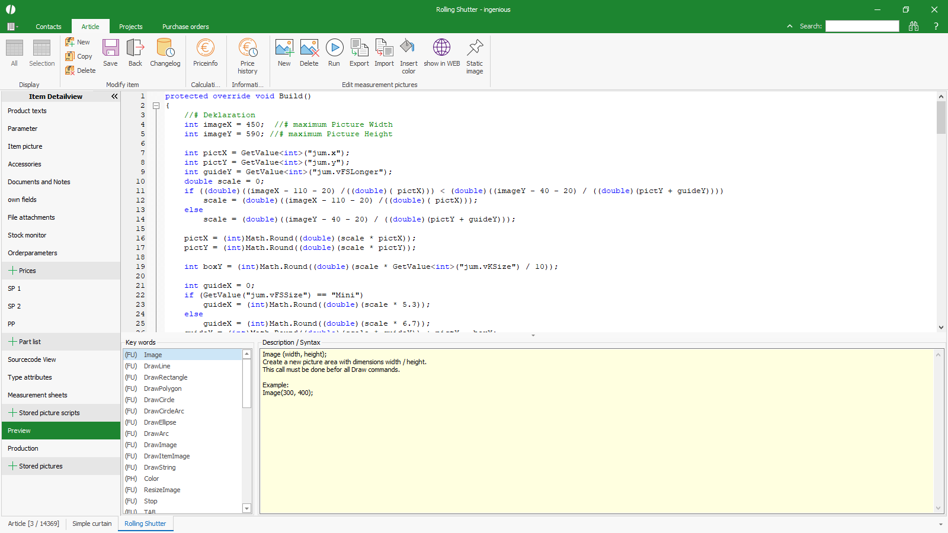This screenshot has width=948, height=533.
Task: Open the Simple curtain tab
Action: click(x=92, y=524)
